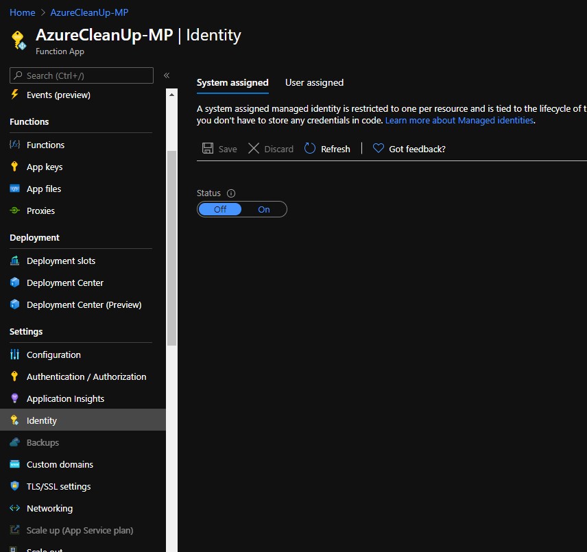This screenshot has width=587, height=552.
Task: Click the Settings section heading
Action: click(x=26, y=331)
